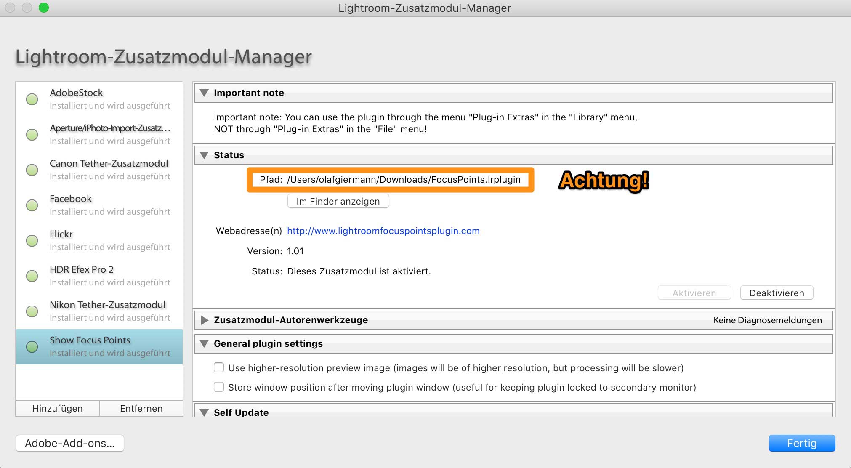This screenshot has width=851, height=468.
Task: Click the blue Fertig button
Action: pos(801,443)
